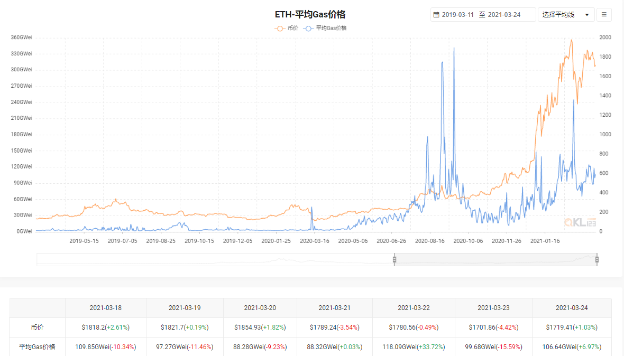Click the 118.09GWei gas price cell
This screenshot has width=624, height=356.
pos(414,347)
